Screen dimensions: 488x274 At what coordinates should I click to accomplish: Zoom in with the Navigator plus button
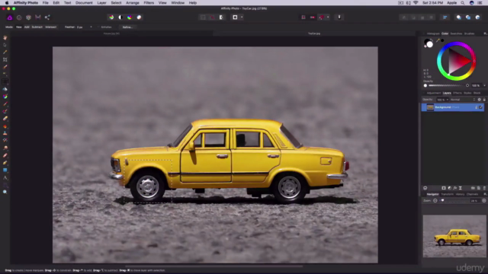point(484,201)
